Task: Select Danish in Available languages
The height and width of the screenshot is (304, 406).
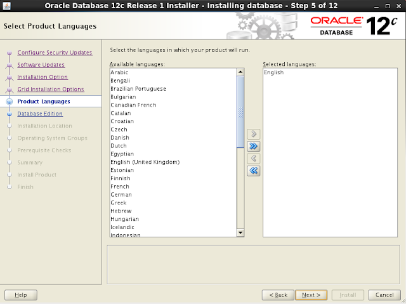Action: point(173,138)
